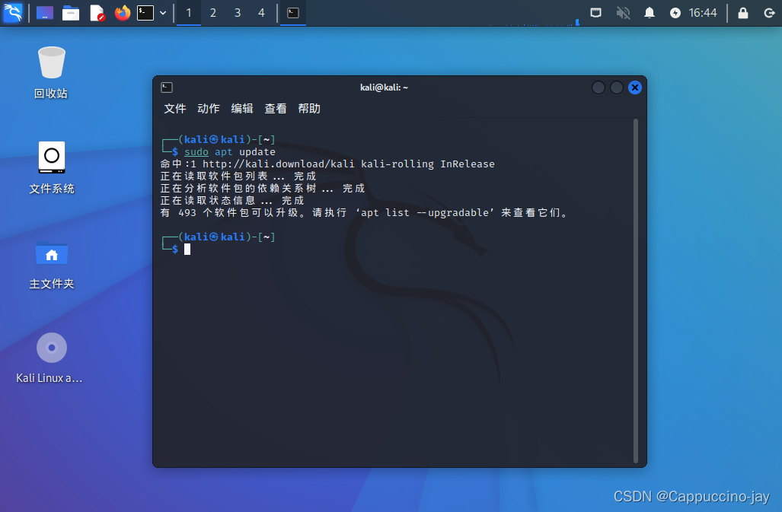Click the terminal vertical scrollbar
This screenshot has height=512, width=782.
pyautogui.click(x=636, y=291)
